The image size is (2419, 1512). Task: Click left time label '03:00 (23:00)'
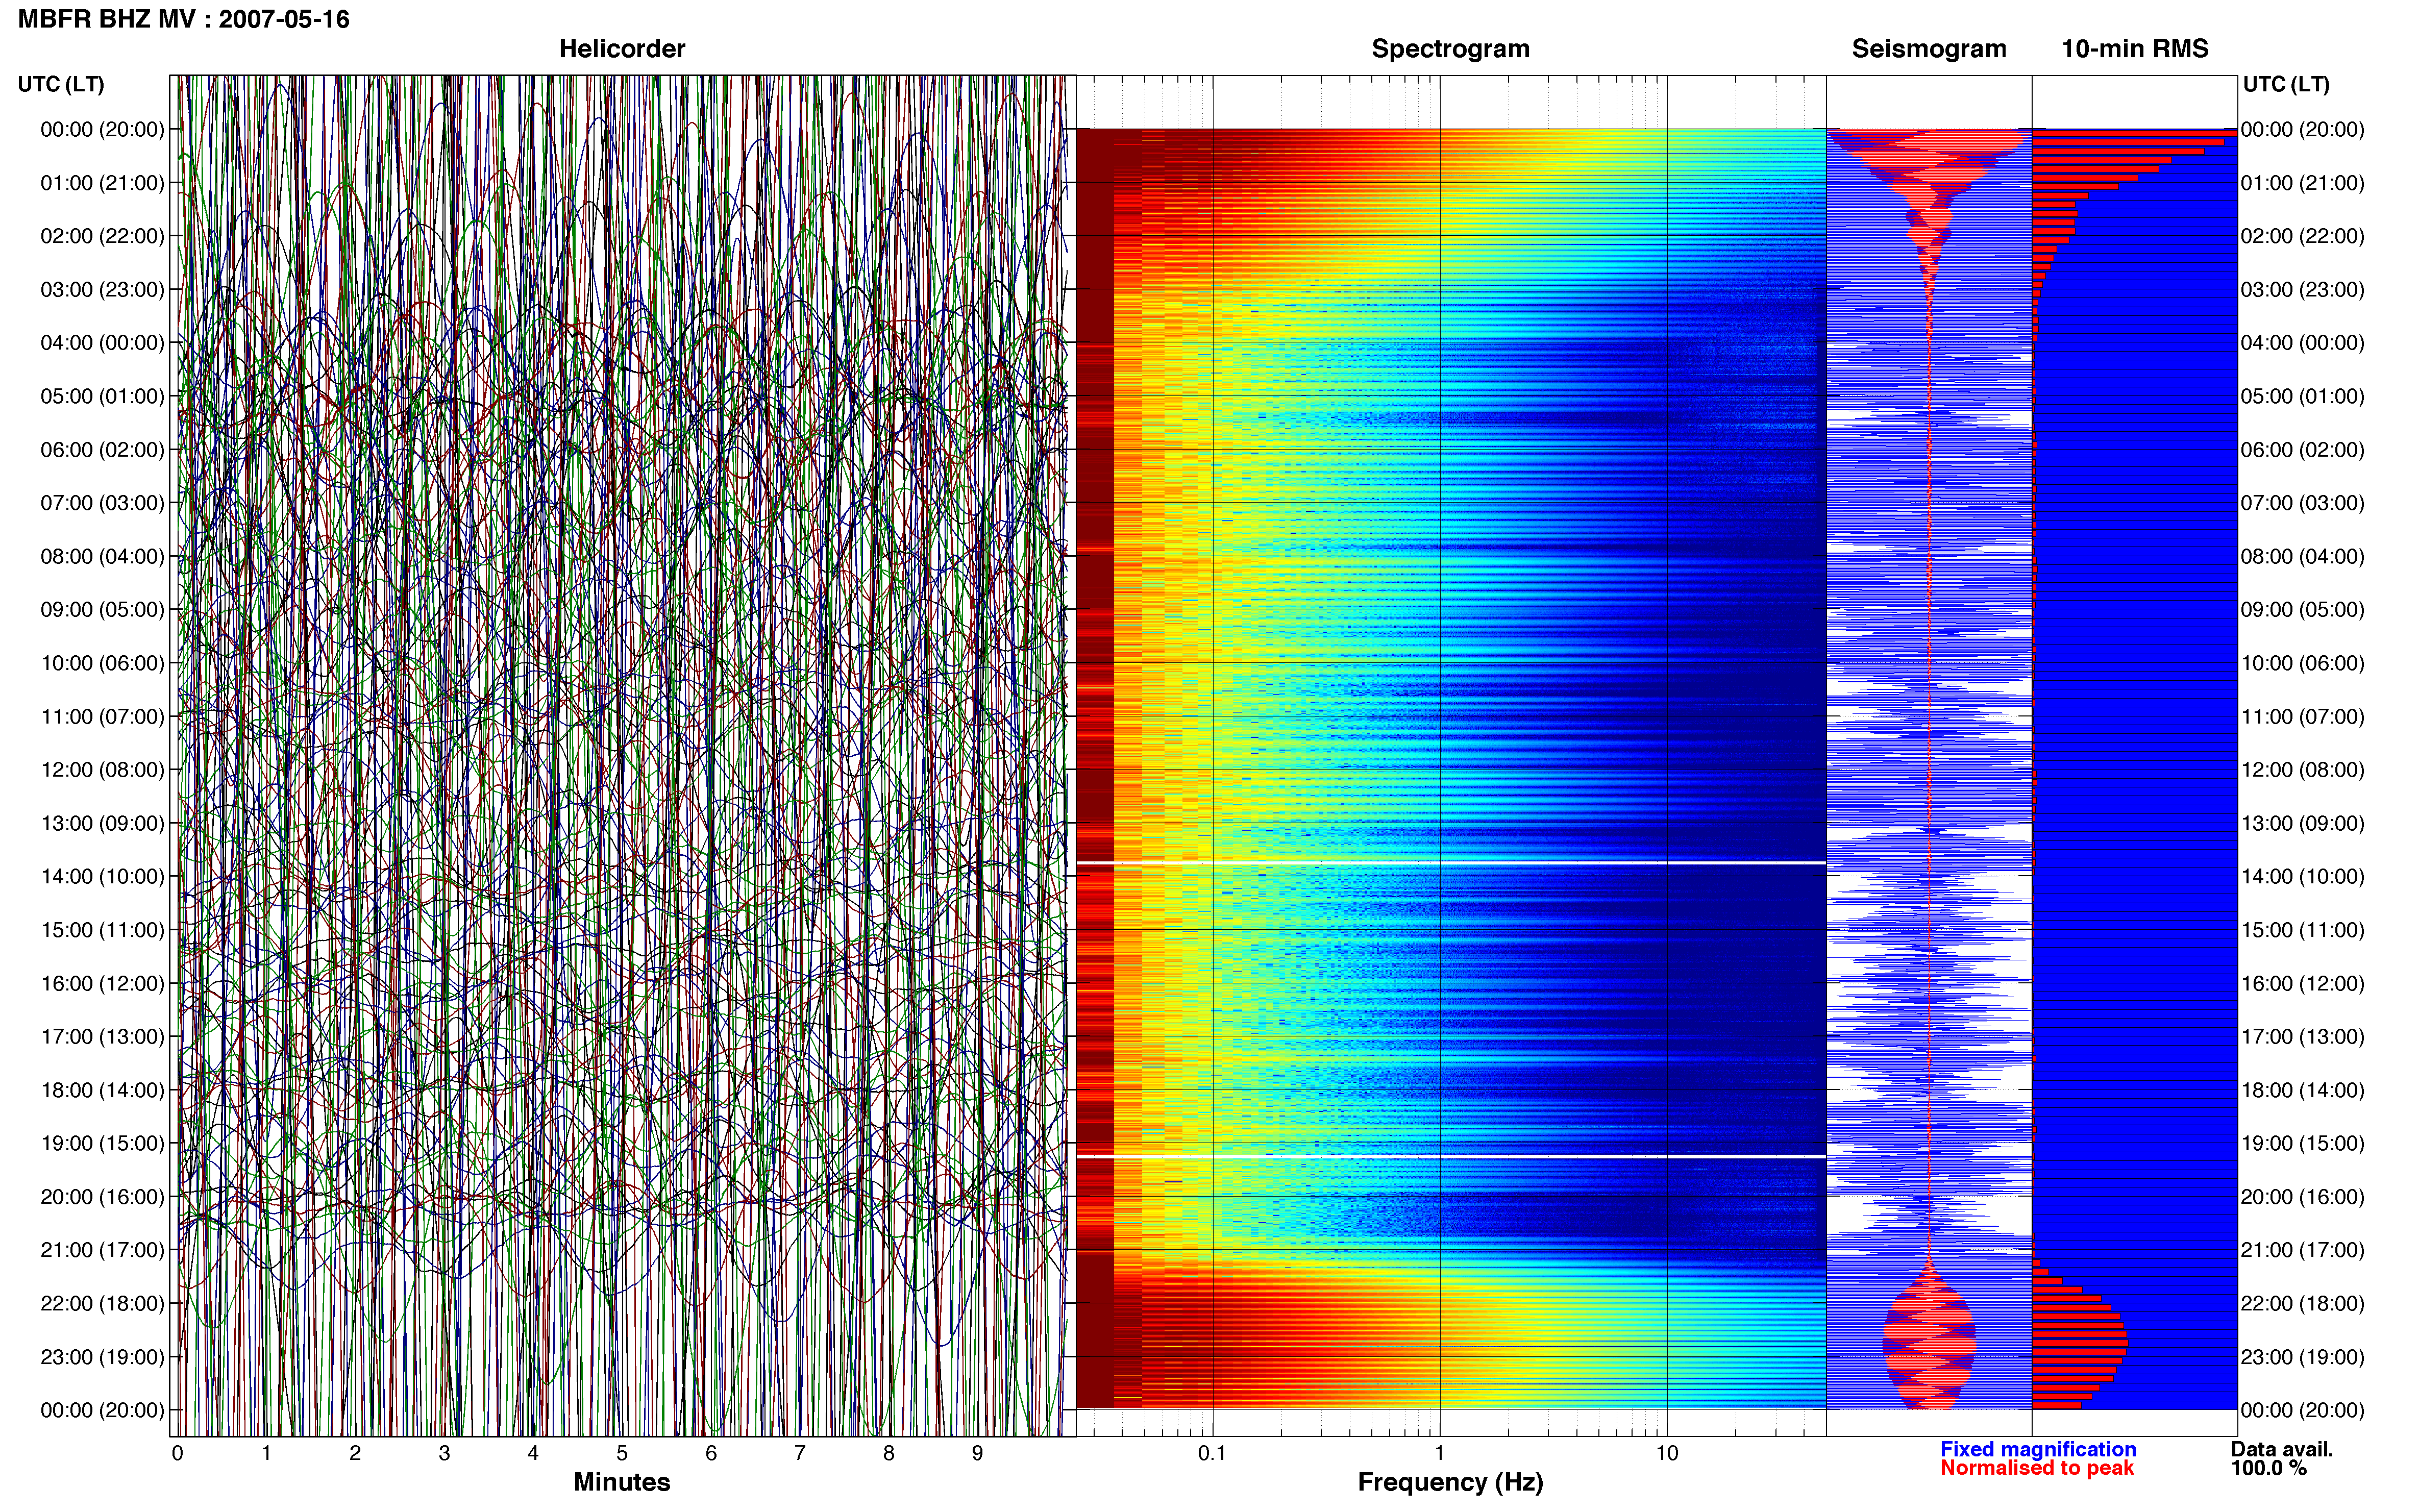[102, 290]
